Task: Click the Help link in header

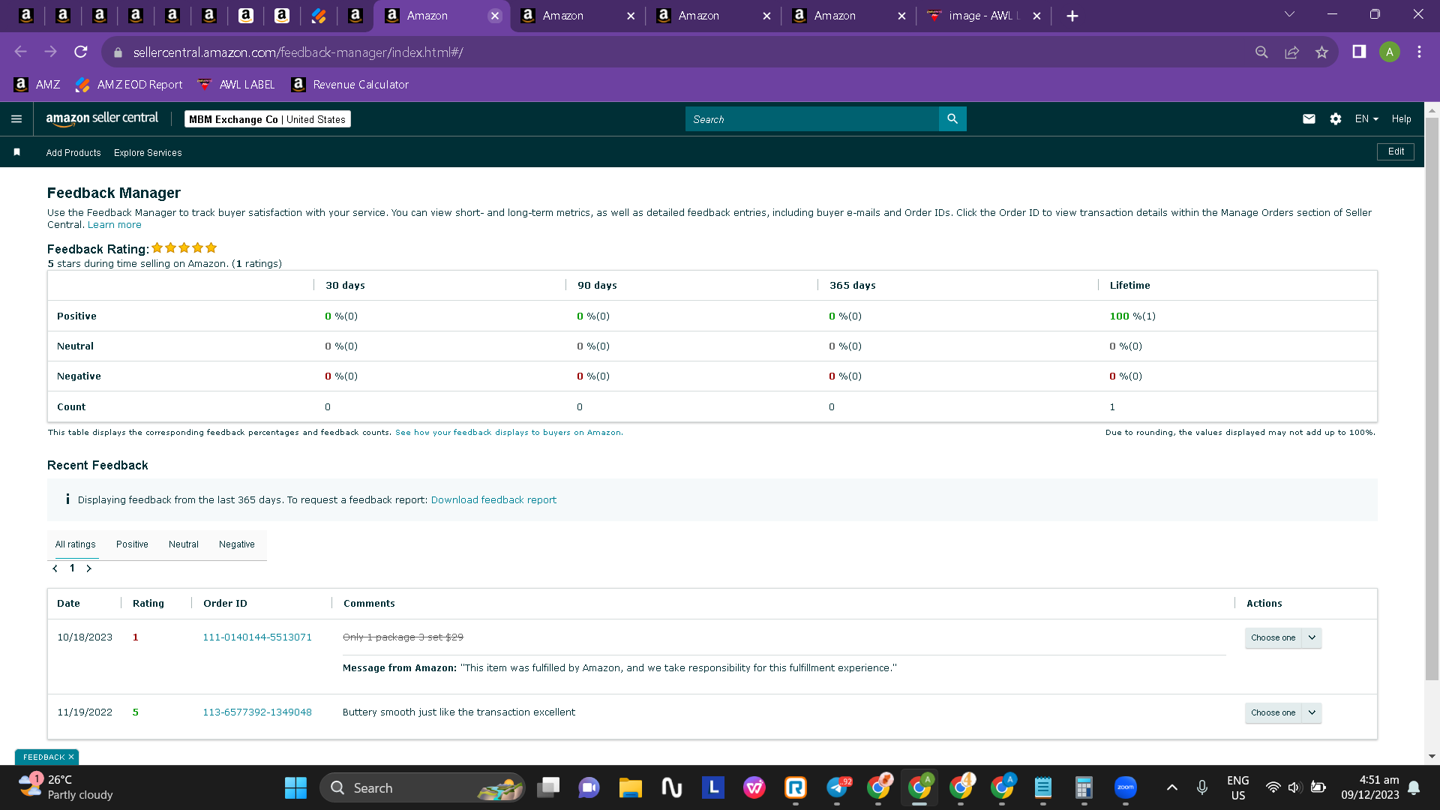Action: tap(1401, 119)
